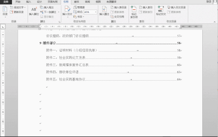Image resolution: width=218 pixels, height=137 pixels.
Task: Open 管理源 (Manage Sources)
Action: (x=81, y=7)
